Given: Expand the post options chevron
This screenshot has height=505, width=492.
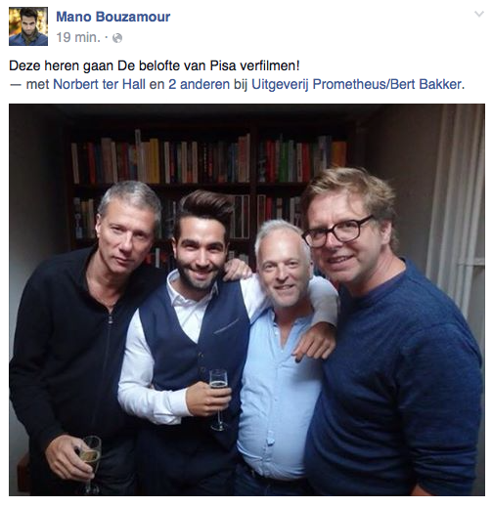Looking at the screenshot, I should coord(479,14).
